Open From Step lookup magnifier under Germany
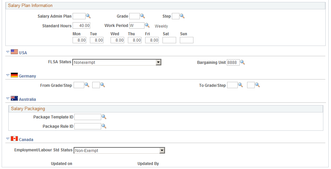 [103, 85]
